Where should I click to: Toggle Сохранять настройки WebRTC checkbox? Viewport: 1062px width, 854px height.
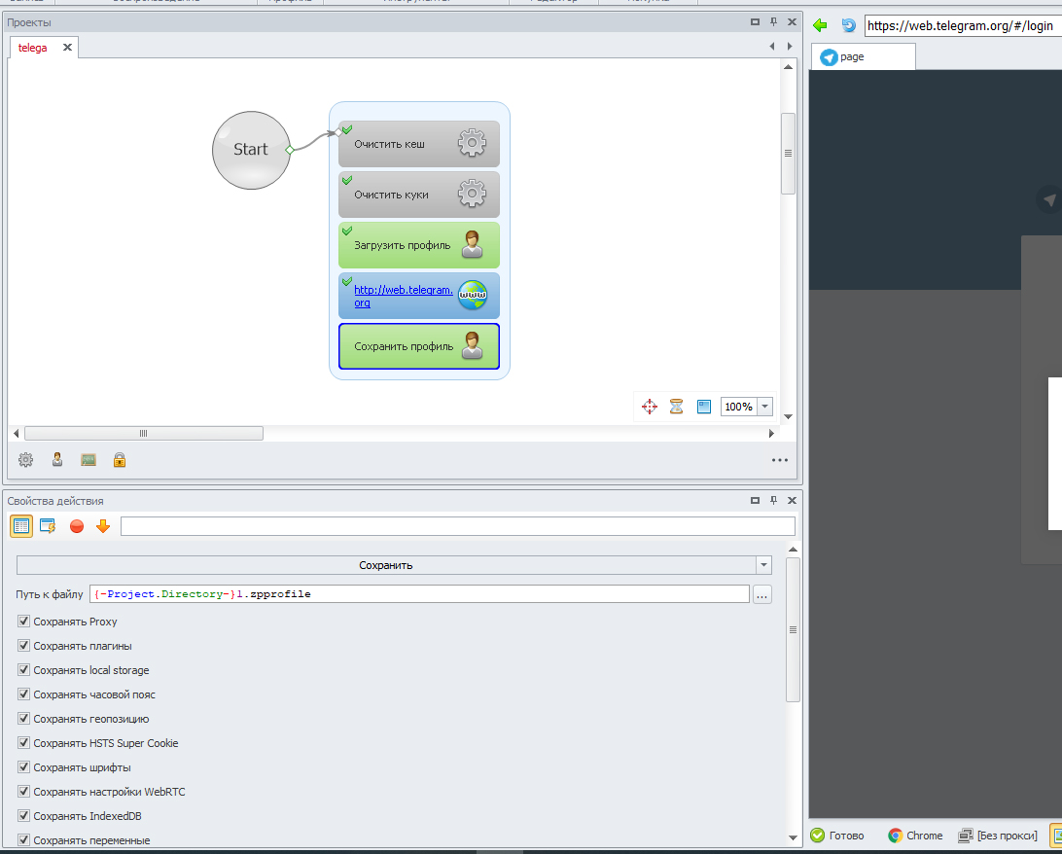(23, 792)
